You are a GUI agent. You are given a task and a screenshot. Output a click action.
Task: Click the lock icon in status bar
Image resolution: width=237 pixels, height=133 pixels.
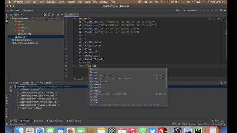[x=225, y=124]
